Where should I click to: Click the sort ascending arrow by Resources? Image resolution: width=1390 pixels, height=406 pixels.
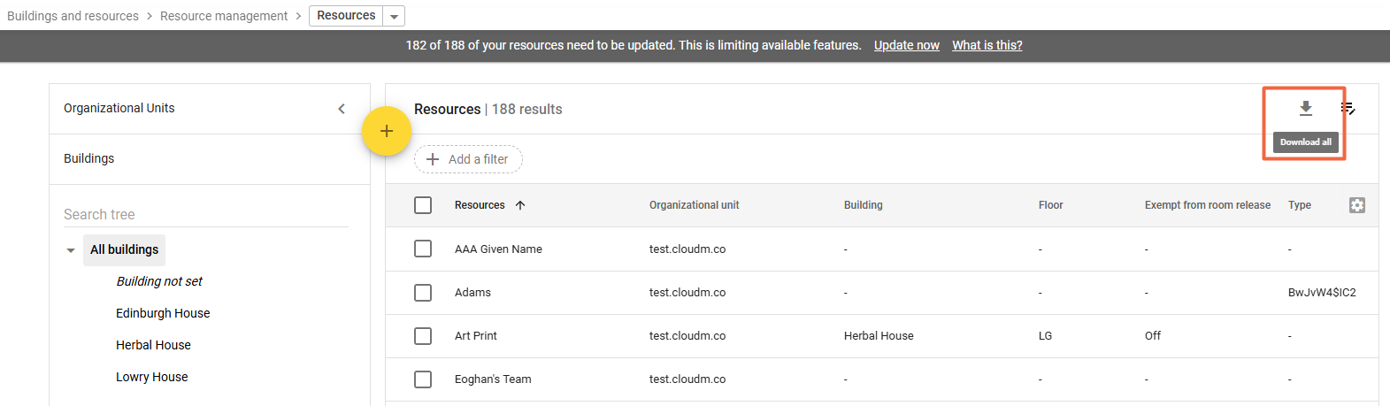click(x=520, y=205)
